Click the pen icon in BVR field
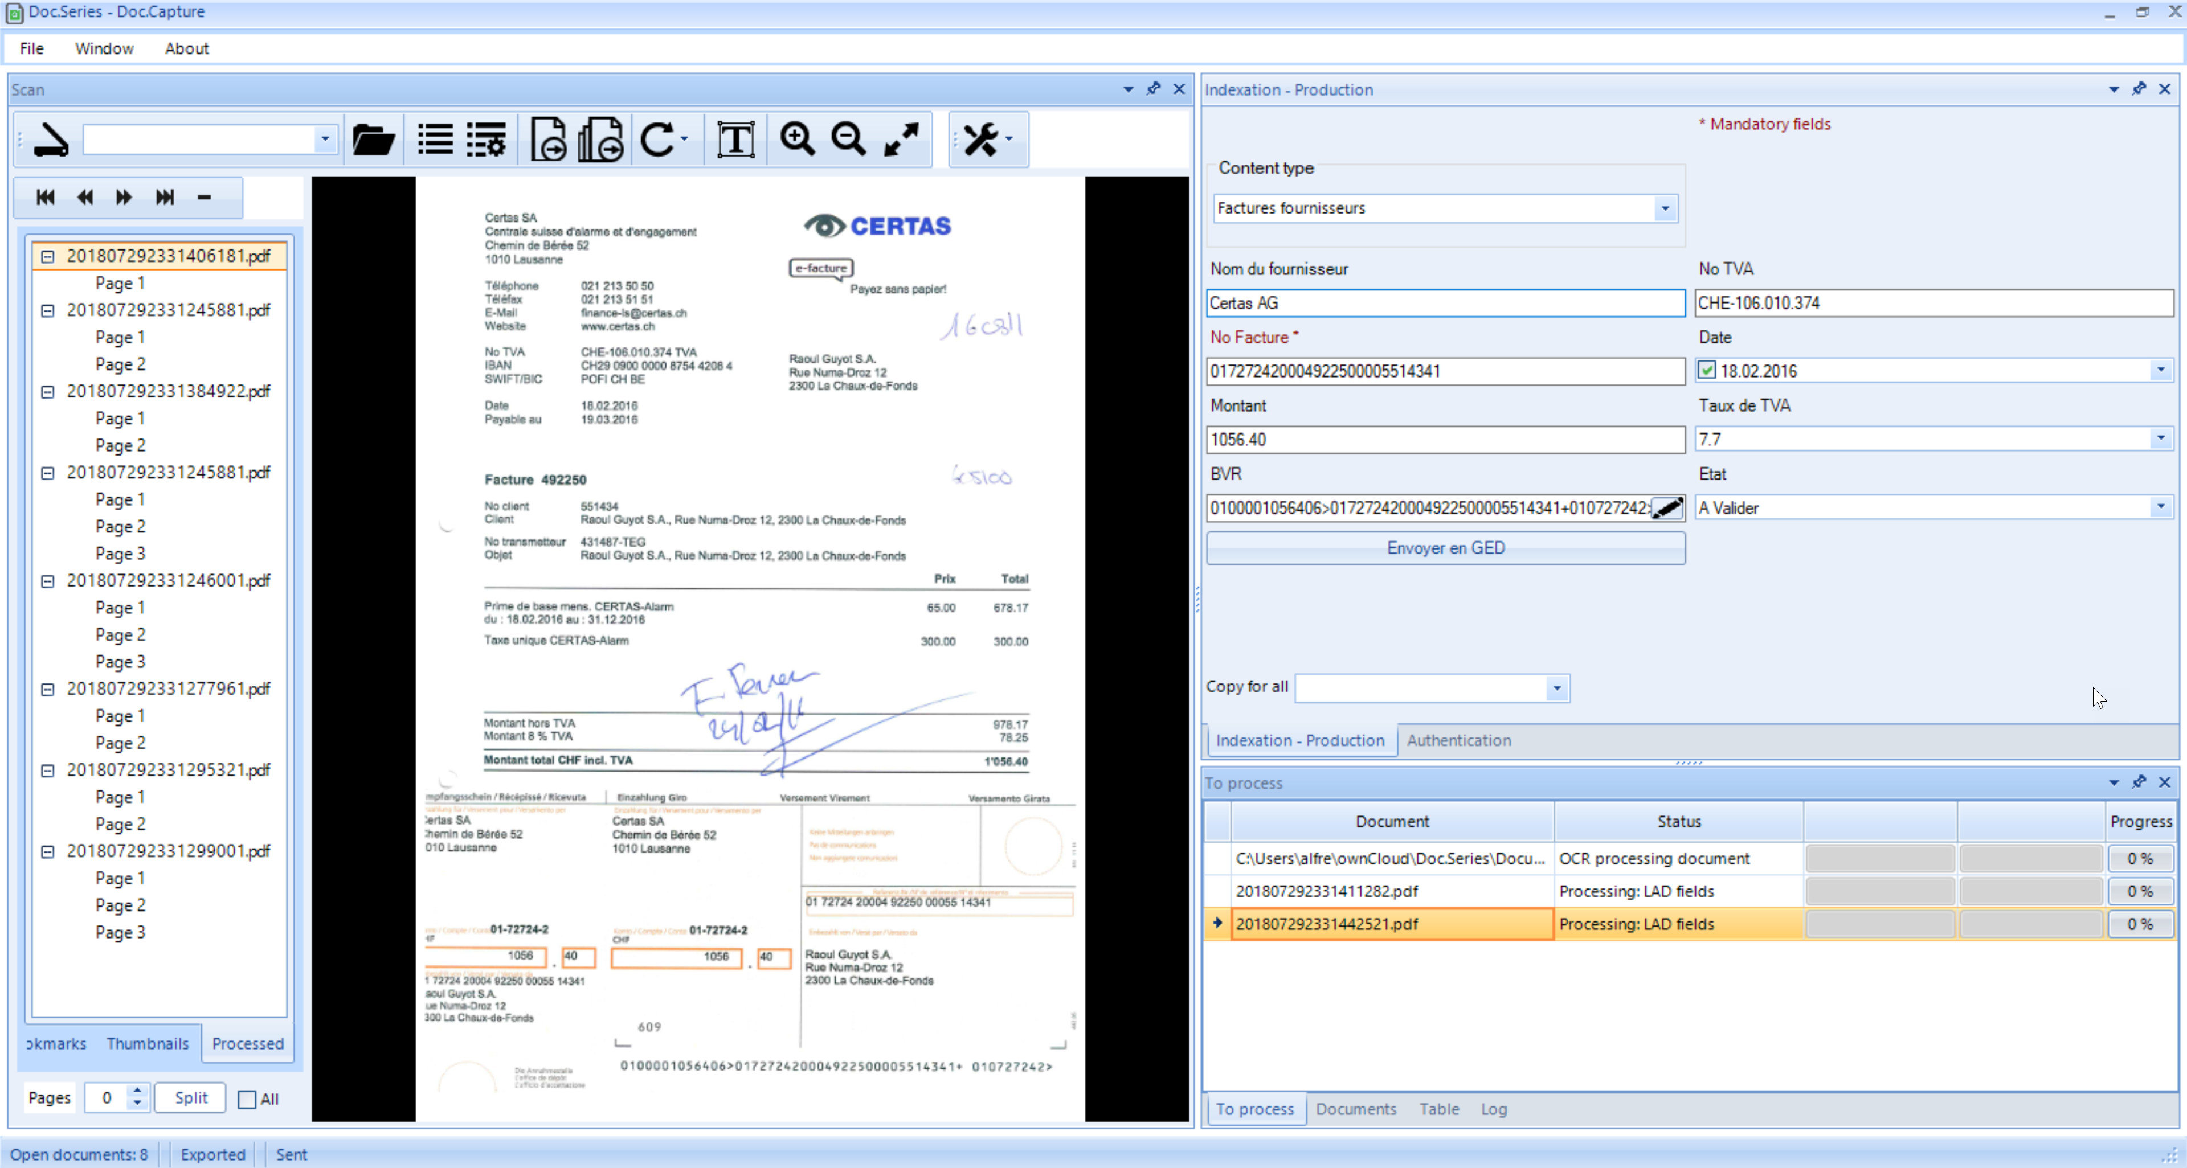This screenshot has width=2187, height=1168. (1667, 507)
